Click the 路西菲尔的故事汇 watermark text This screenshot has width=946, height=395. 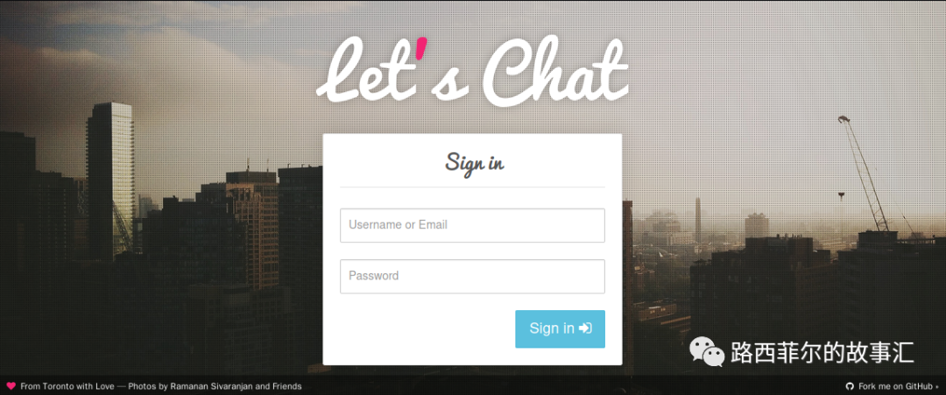tap(822, 352)
